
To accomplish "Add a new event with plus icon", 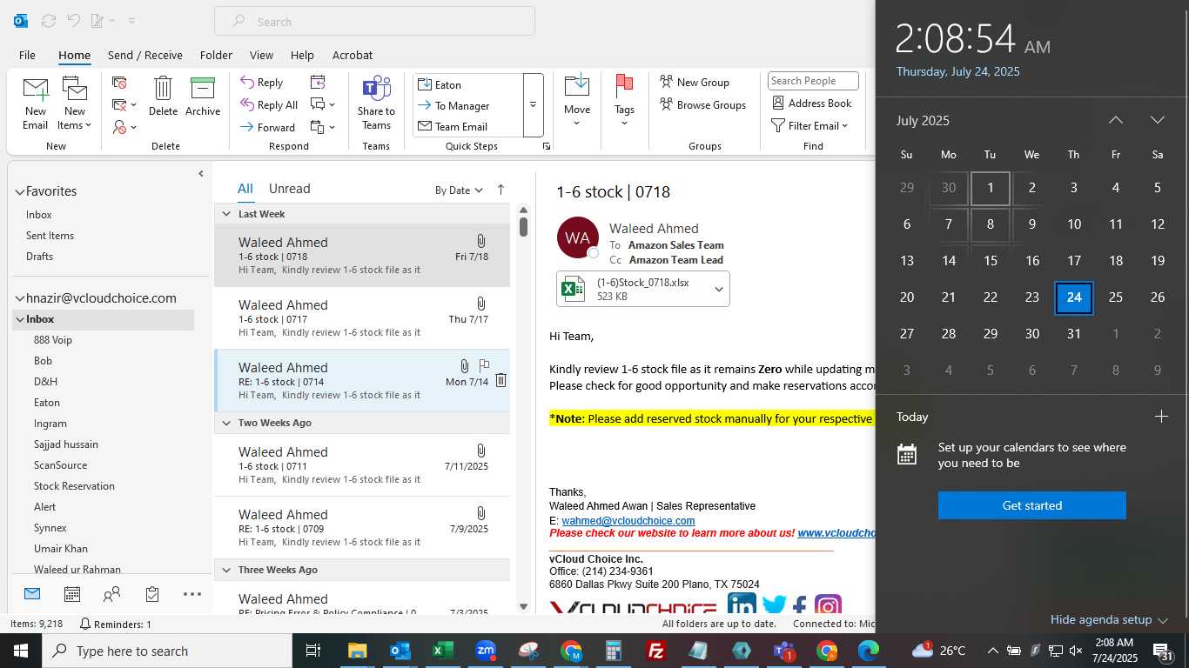I will click(x=1161, y=417).
